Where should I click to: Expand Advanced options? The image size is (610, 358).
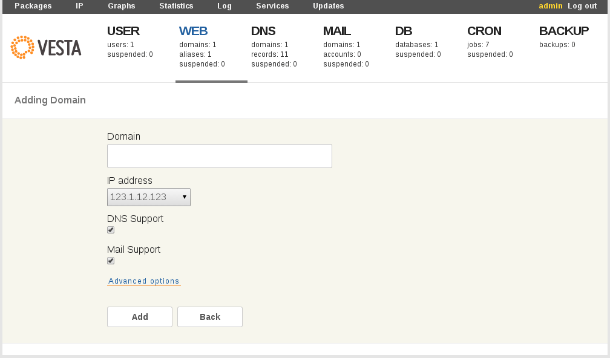[144, 281]
